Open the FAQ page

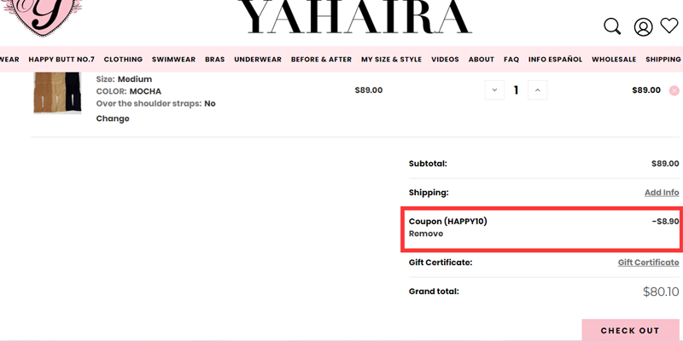pyautogui.click(x=511, y=59)
